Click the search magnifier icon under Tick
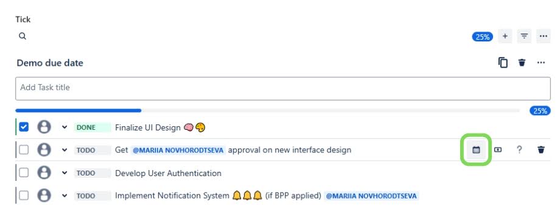This screenshot has height=223, width=560. 23,36
